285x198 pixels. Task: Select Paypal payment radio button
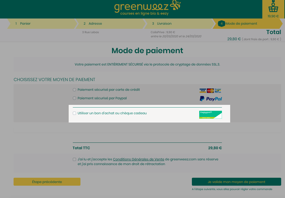74,98
